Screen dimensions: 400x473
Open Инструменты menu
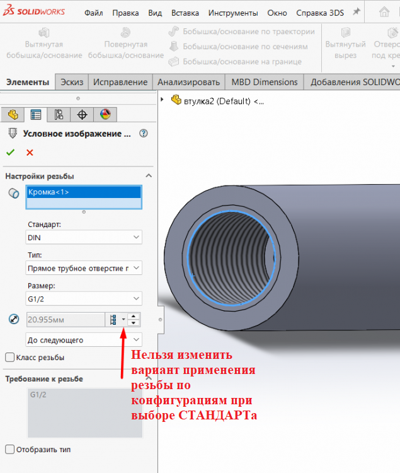[x=233, y=13]
